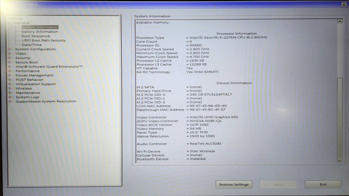
Task: Expand the Performance node
Action: tap(9, 71)
